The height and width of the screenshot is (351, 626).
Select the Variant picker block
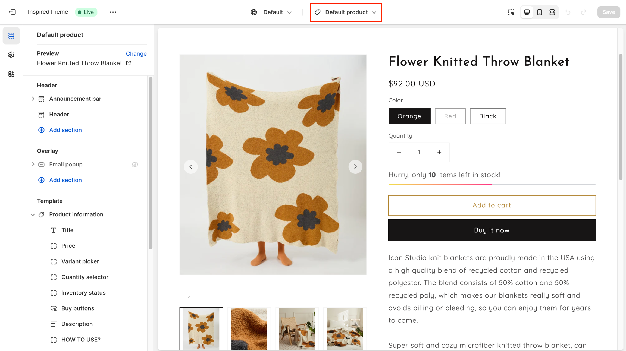click(80, 261)
